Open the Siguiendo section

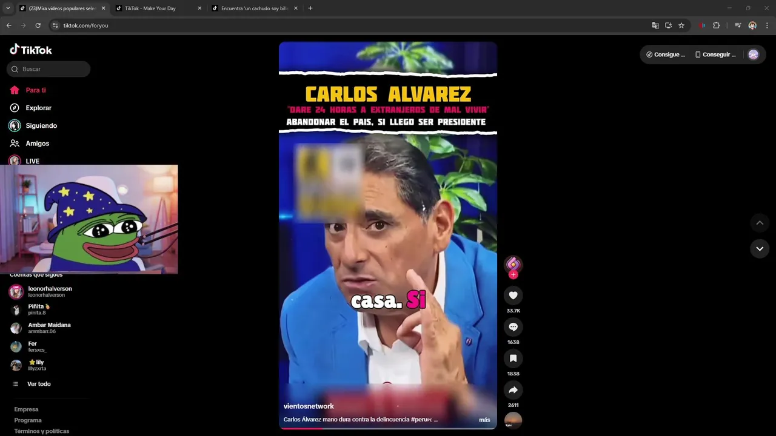tap(33, 126)
